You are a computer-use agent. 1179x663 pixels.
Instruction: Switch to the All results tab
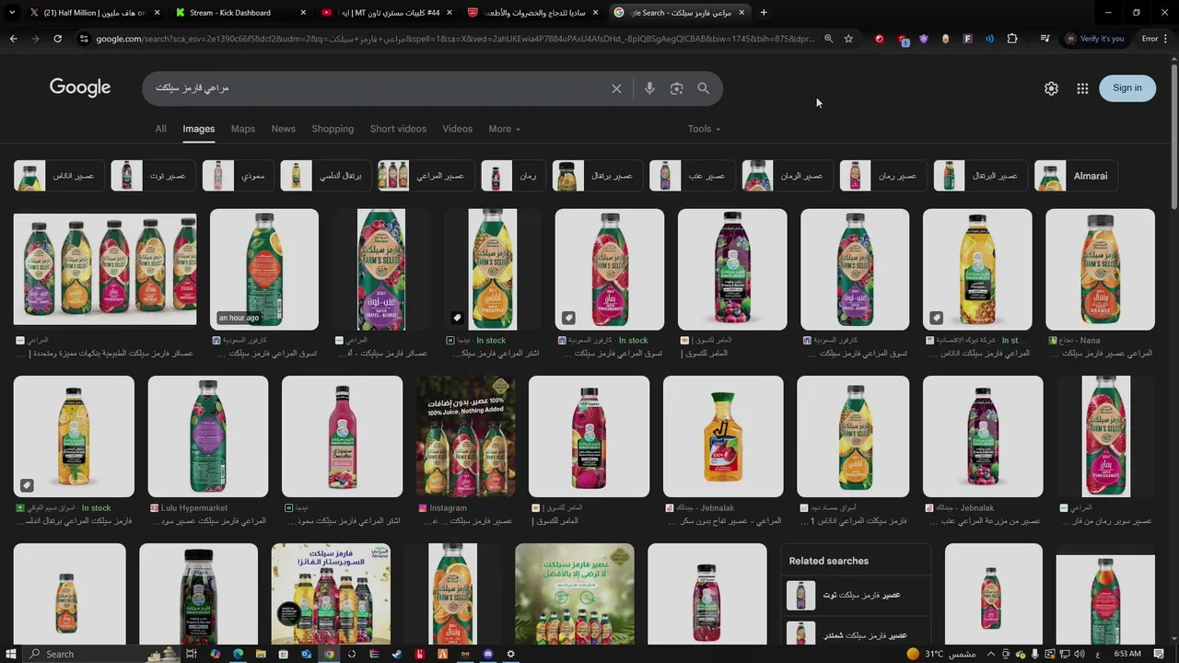tap(160, 129)
